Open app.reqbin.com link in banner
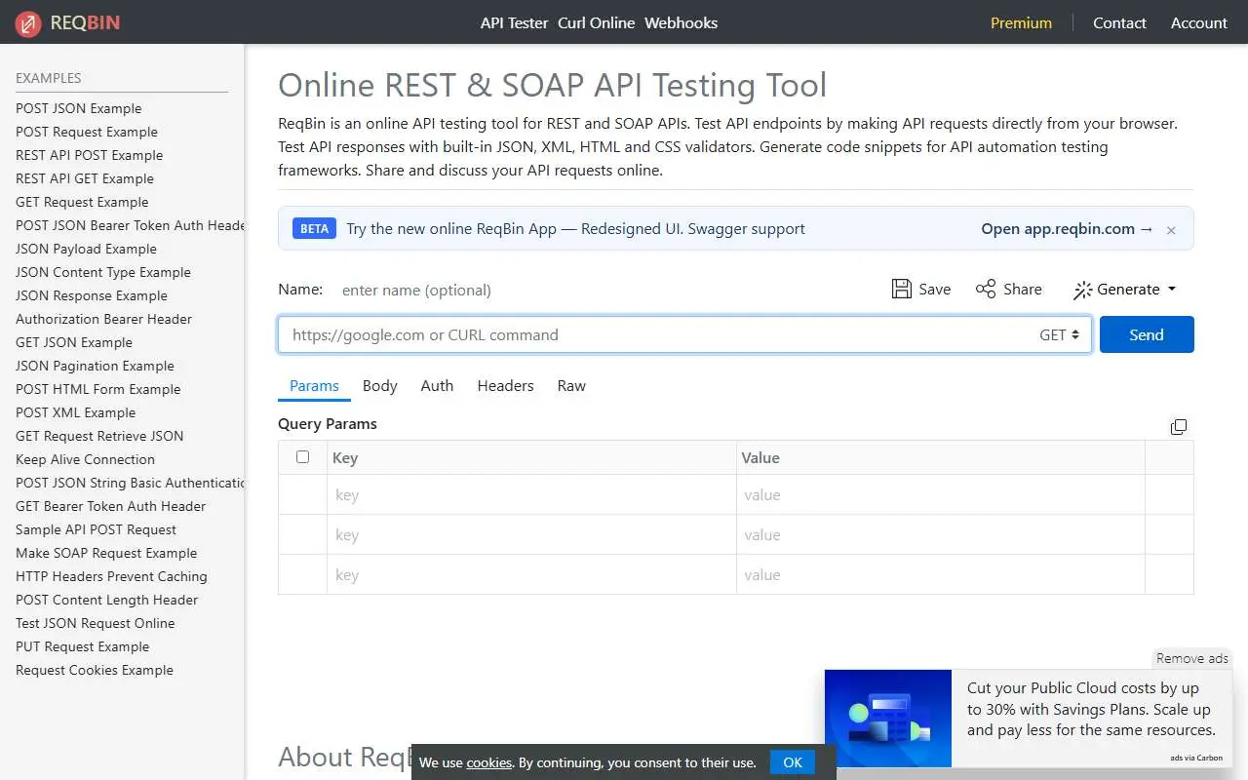 1067,228
